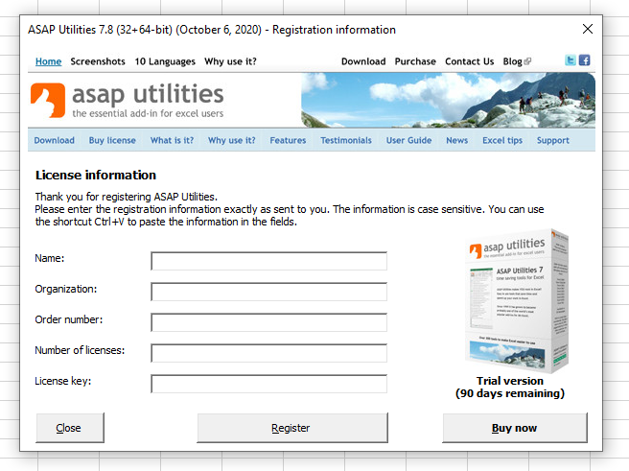This screenshot has height=471, width=629.
Task: Select Buy license in blue menu bar
Action: pyautogui.click(x=112, y=140)
